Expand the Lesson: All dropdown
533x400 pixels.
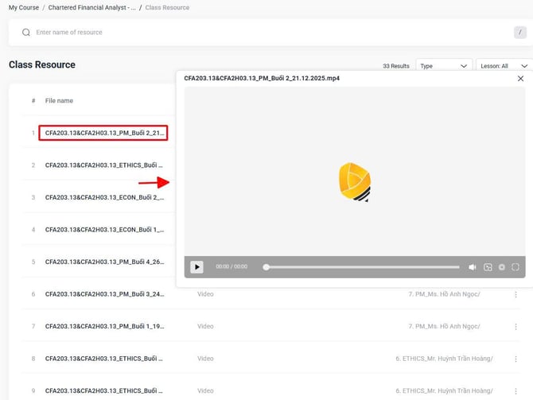[504, 66]
